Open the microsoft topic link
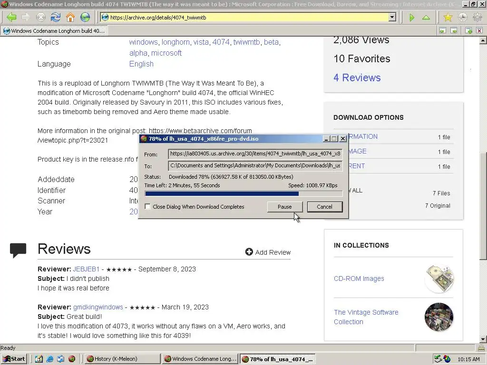This screenshot has width=487, height=365. (x=166, y=53)
